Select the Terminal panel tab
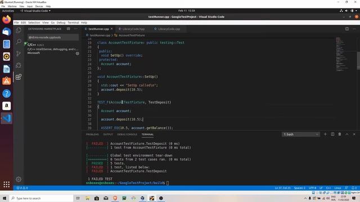Screen dimensions: 360x202 147,134
